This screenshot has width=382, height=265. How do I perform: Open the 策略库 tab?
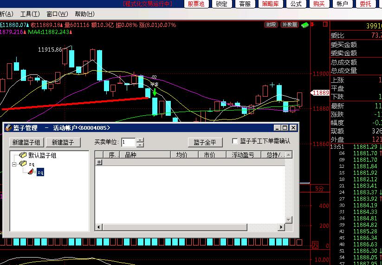[271, 4]
